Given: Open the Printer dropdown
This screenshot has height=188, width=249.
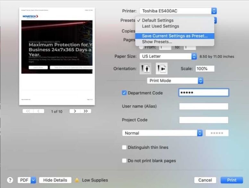Looking at the screenshot, I should (178, 11).
